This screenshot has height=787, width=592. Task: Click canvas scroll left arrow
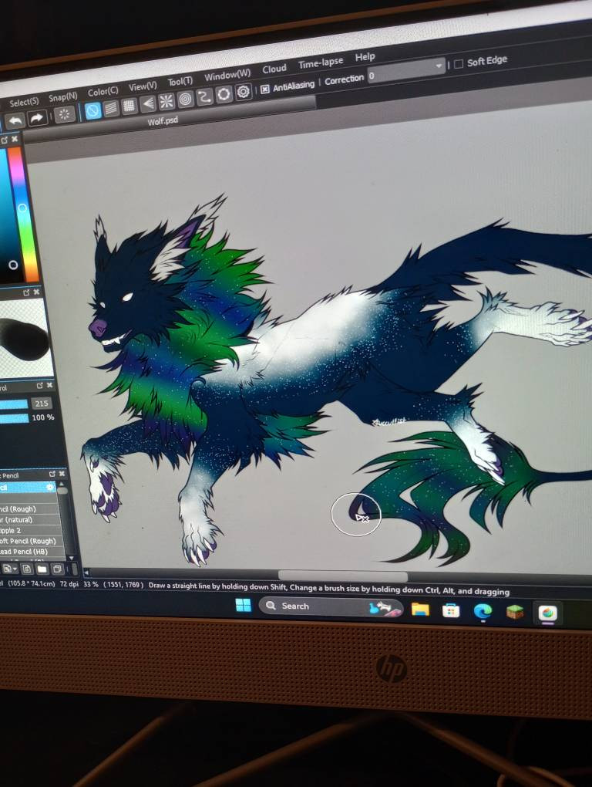coord(86,573)
